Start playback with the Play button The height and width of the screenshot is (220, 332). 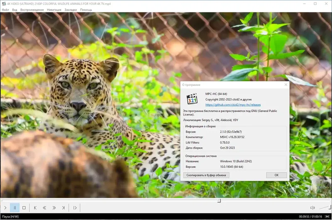coord(5,208)
